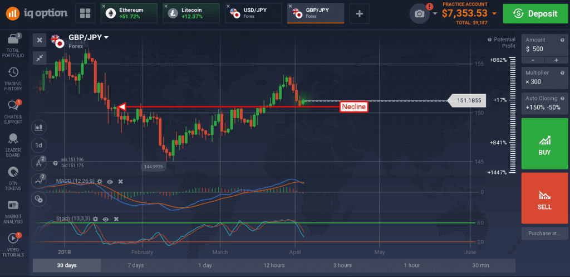Toggle MACD indicator visibility eye
570x277 pixels.
coord(110,181)
